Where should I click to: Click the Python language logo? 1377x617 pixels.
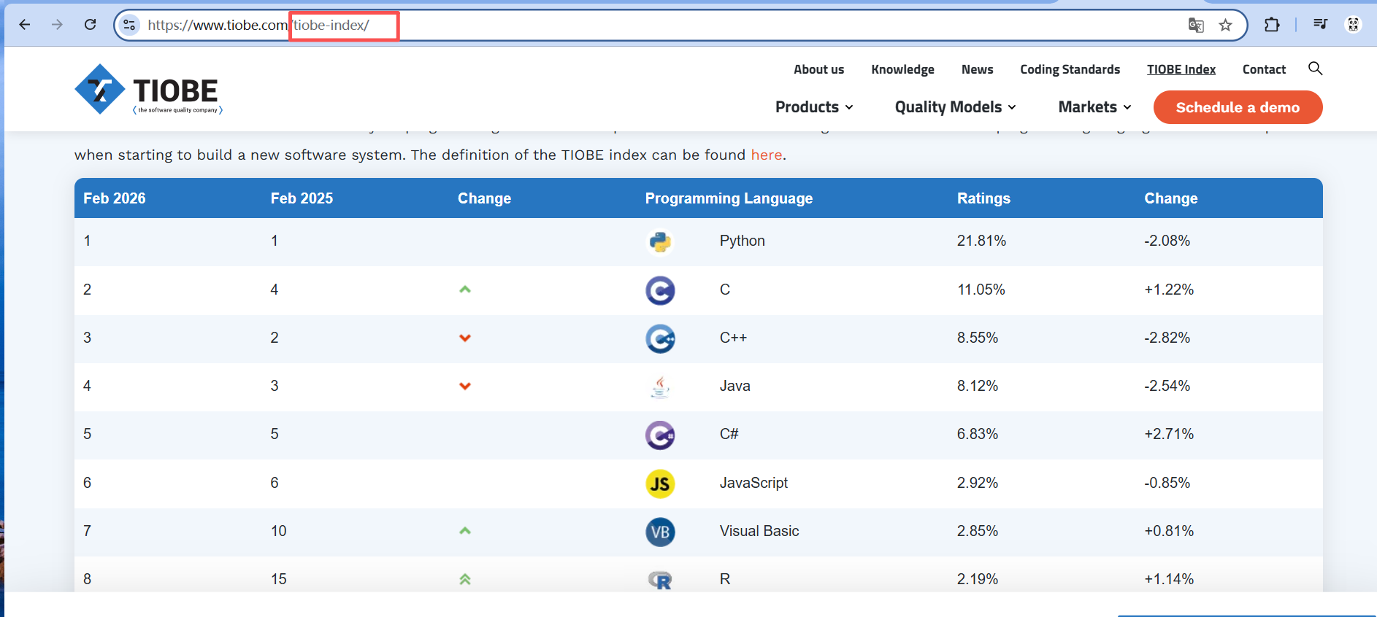660,241
